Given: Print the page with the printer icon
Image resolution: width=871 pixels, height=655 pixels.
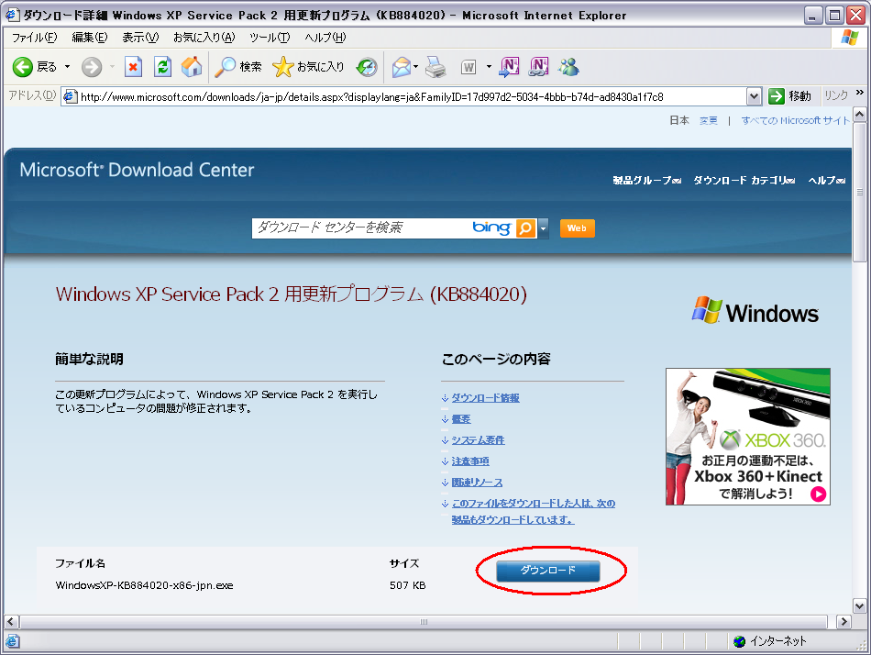Looking at the screenshot, I should pos(436,67).
